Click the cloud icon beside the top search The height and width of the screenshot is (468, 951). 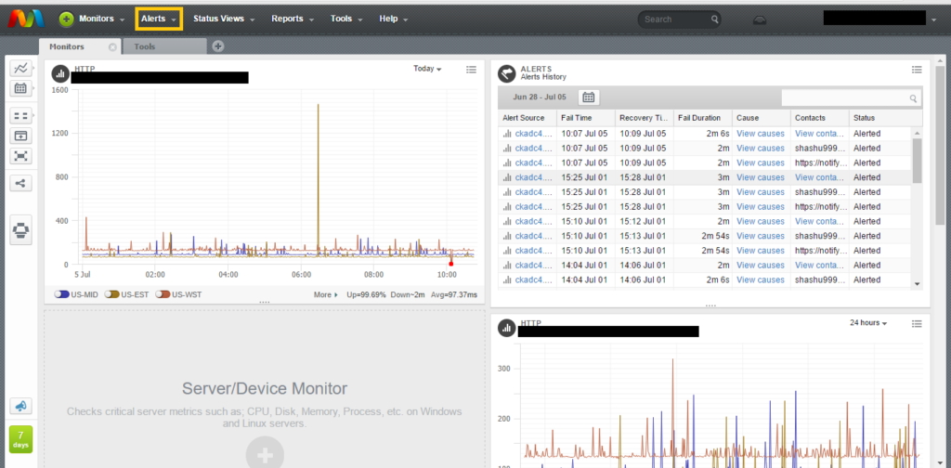[760, 20]
